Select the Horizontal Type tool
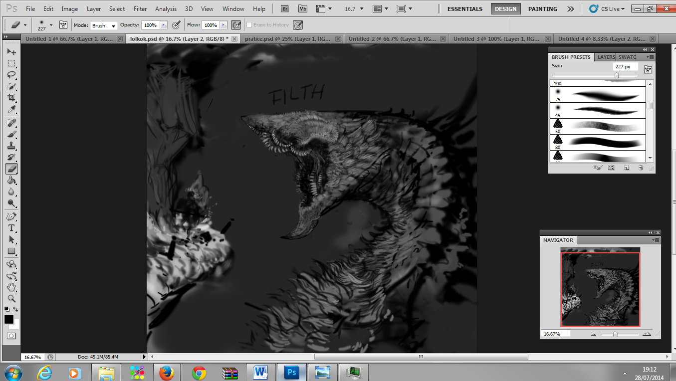The width and height of the screenshot is (676, 381). [x=11, y=228]
